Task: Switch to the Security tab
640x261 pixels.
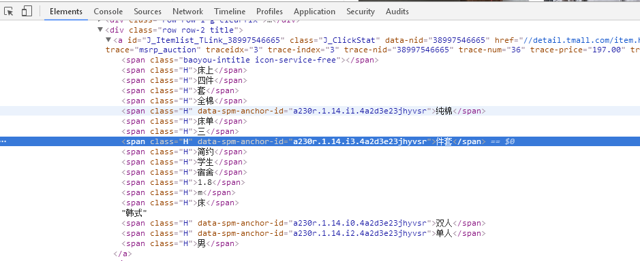Action: (361, 12)
